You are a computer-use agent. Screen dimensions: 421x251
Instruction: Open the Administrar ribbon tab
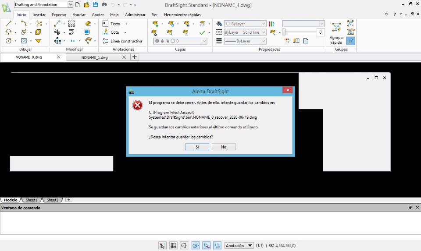(x=135, y=15)
